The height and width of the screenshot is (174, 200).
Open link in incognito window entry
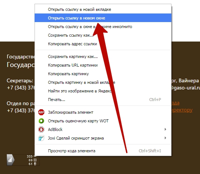(103, 27)
